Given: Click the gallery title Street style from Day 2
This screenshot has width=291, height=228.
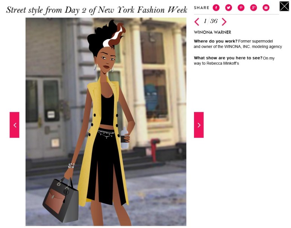Looking at the screenshot, I should (97, 10).
